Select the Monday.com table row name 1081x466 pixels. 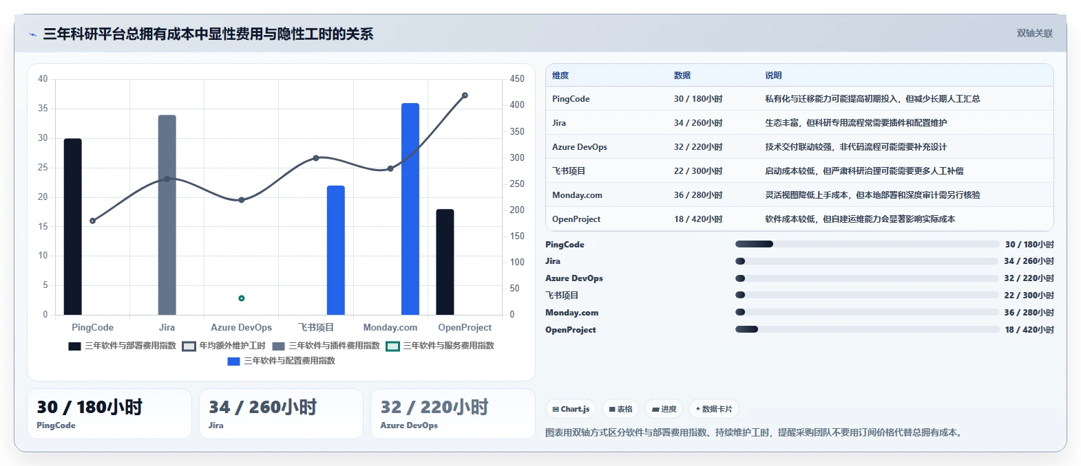(x=577, y=195)
